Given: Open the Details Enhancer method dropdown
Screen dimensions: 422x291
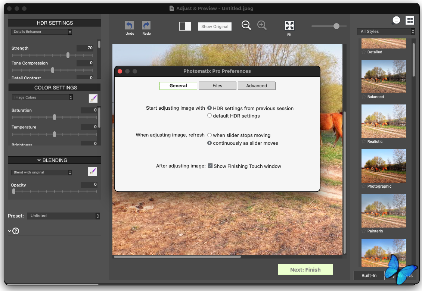Looking at the screenshot, I should pyautogui.click(x=41, y=32).
